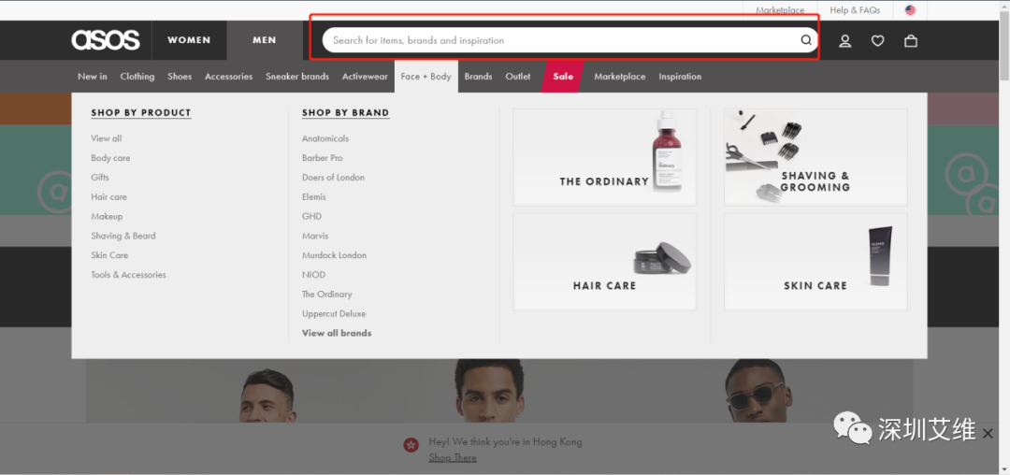Open the Saved Items heart icon
The width and height of the screenshot is (1010, 475).
click(x=877, y=40)
